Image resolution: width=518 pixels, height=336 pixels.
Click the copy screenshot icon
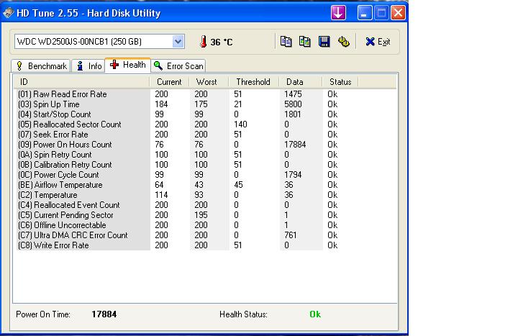coord(304,42)
